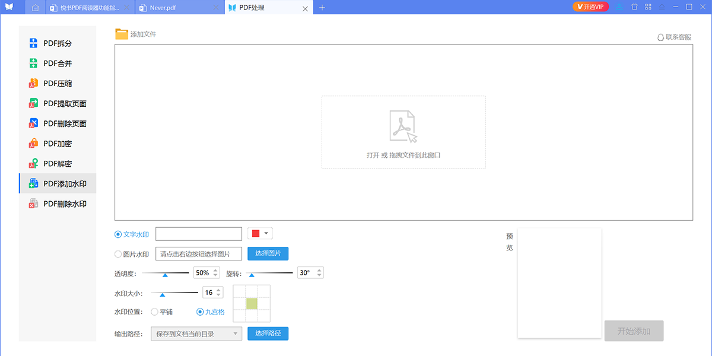
Task: Click the PDF拆分 split icon
Action: tap(34, 43)
